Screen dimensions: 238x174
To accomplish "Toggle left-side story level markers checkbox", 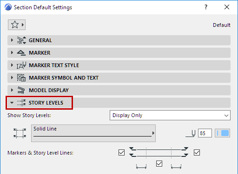I will point(121,153).
